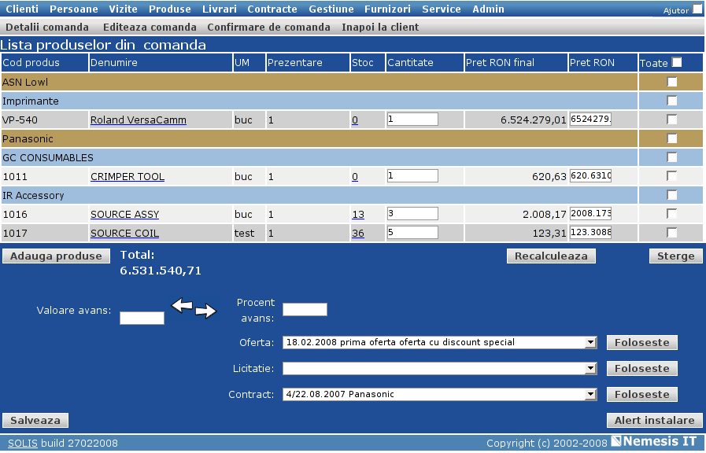Image resolution: width=706 pixels, height=453 pixels.
Task: Open the Produse menu
Action: click(x=170, y=9)
